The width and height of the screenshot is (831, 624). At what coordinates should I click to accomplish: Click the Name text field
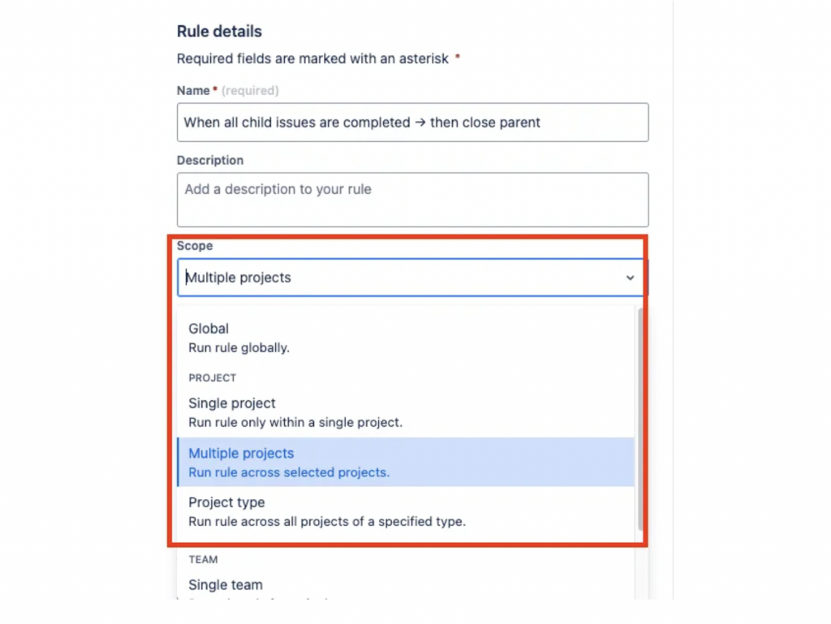pyautogui.click(x=412, y=123)
